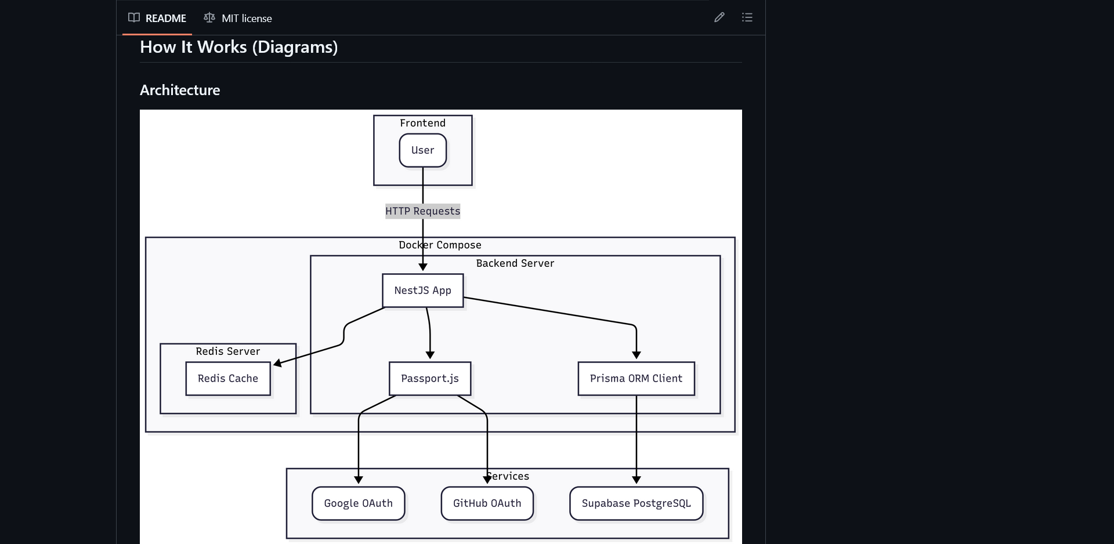This screenshot has width=1114, height=544.
Task: Click the scales icon beside MIT license
Action: [x=209, y=17]
